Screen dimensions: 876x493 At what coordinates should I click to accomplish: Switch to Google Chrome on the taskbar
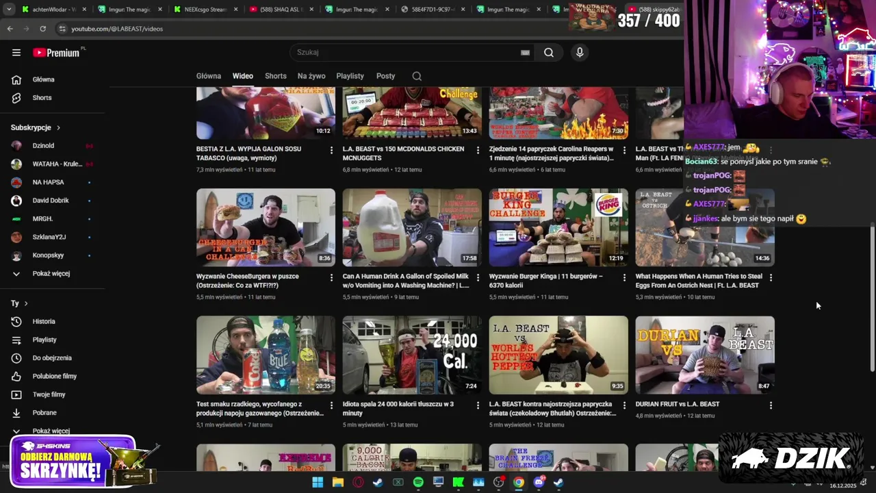coord(519,482)
